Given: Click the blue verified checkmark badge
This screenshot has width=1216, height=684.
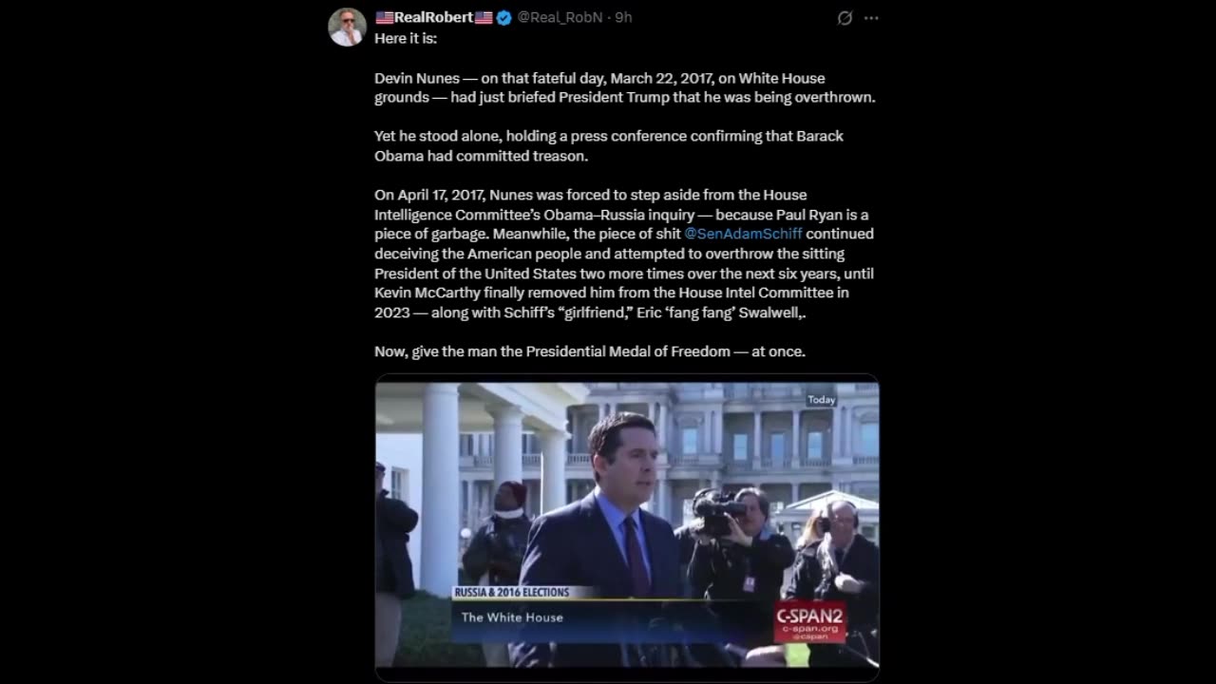Looking at the screenshot, I should 503,18.
